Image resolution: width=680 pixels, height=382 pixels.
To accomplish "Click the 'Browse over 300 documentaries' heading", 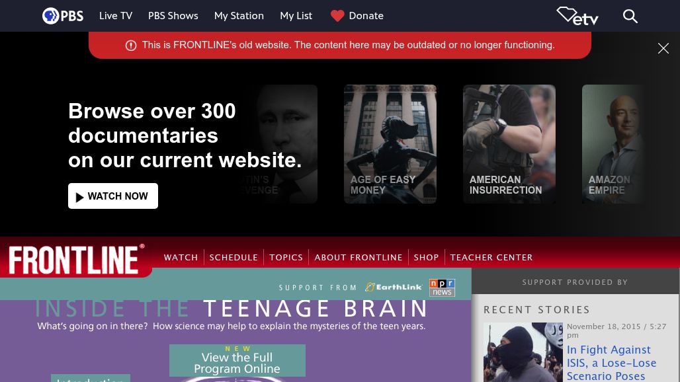I will coord(185,135).
